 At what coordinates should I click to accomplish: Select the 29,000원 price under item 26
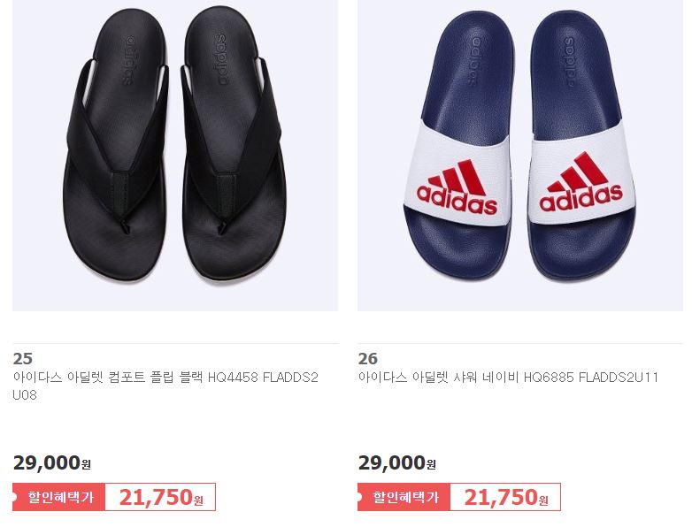pos(397,463)
